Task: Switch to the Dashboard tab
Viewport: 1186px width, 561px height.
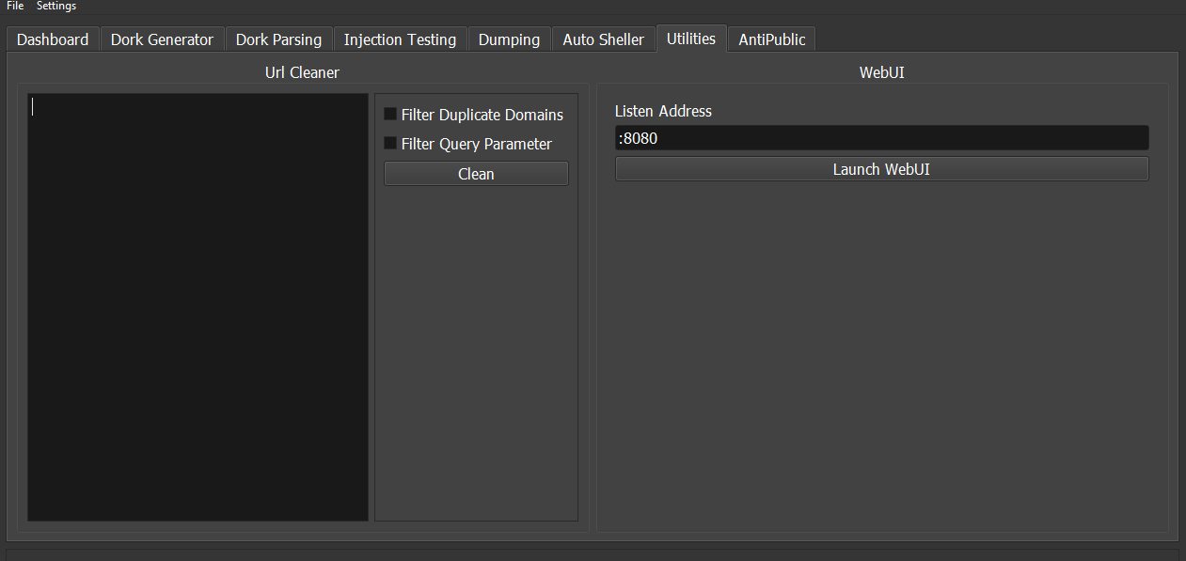Action: pyautogui.click(x=53, y=39)
